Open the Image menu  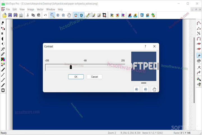click(31, 9)
